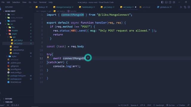Click the handler symbol icon in breadcrumb

[x=68, y=11]
